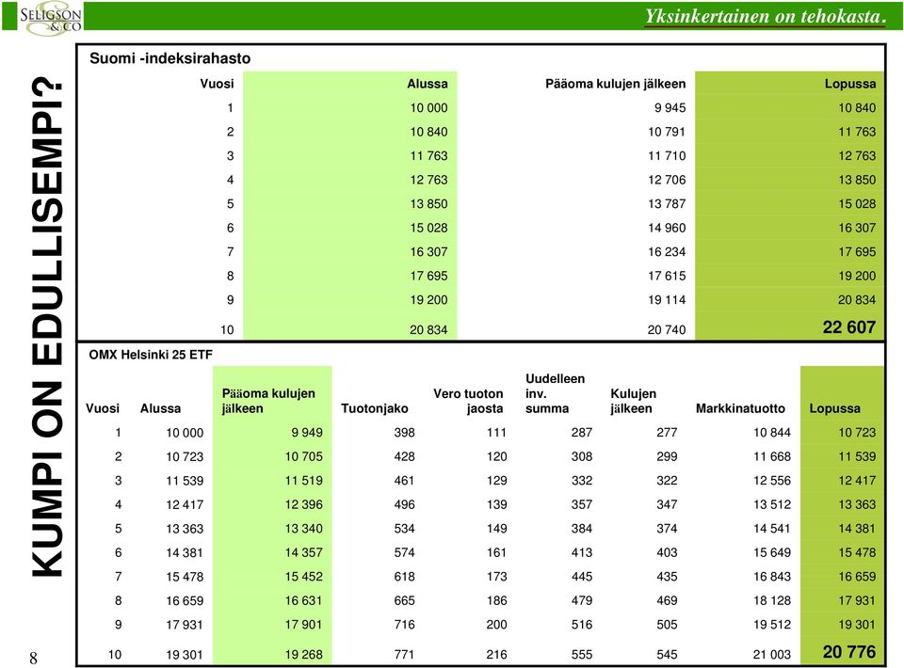Click the Tuotonjako value 398
The image size is (904, 668).
pos(405,433)
